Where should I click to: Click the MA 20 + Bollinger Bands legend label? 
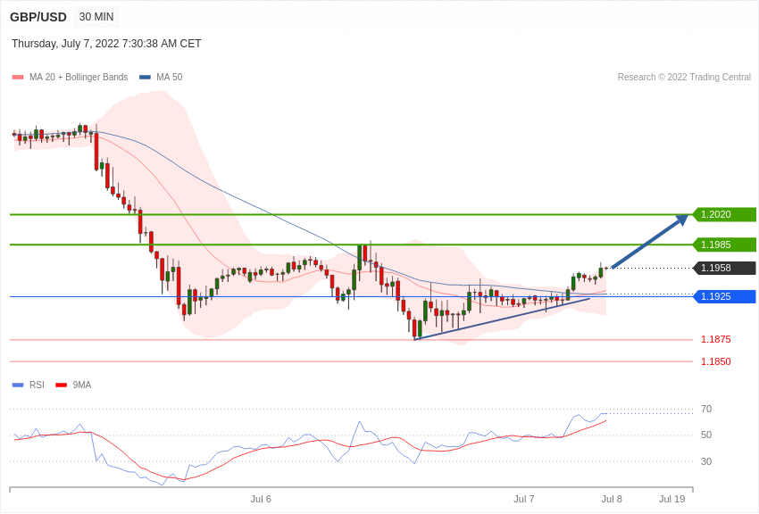79,77
